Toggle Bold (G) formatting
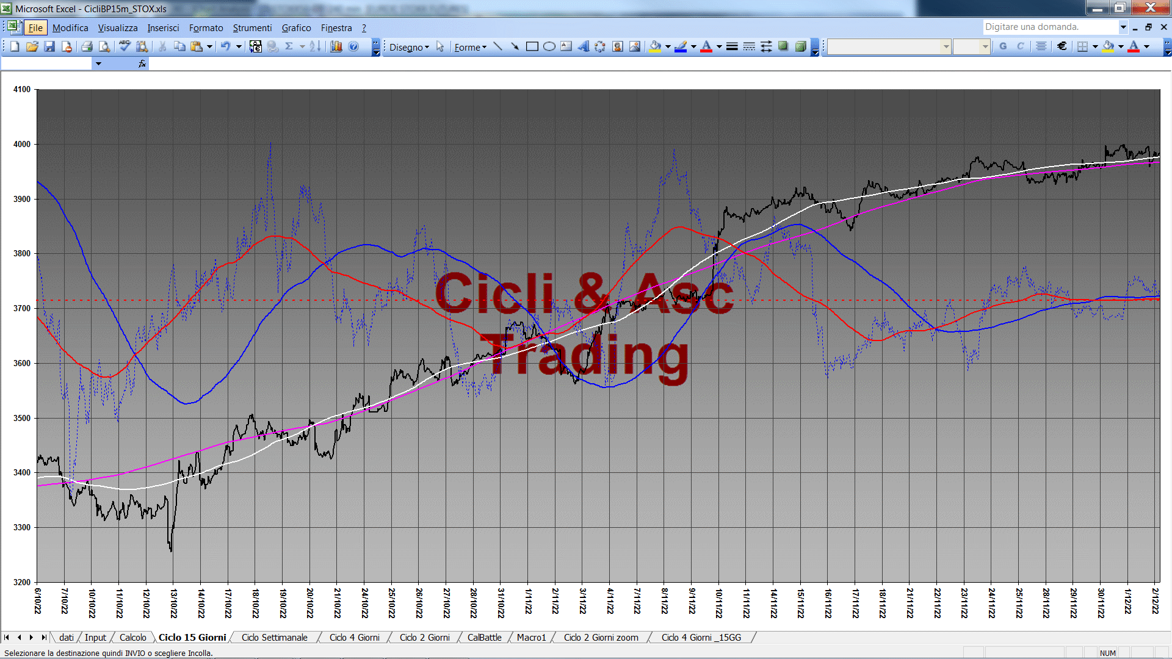Viewport: 1172px width, 659px height. (1003, 46)
